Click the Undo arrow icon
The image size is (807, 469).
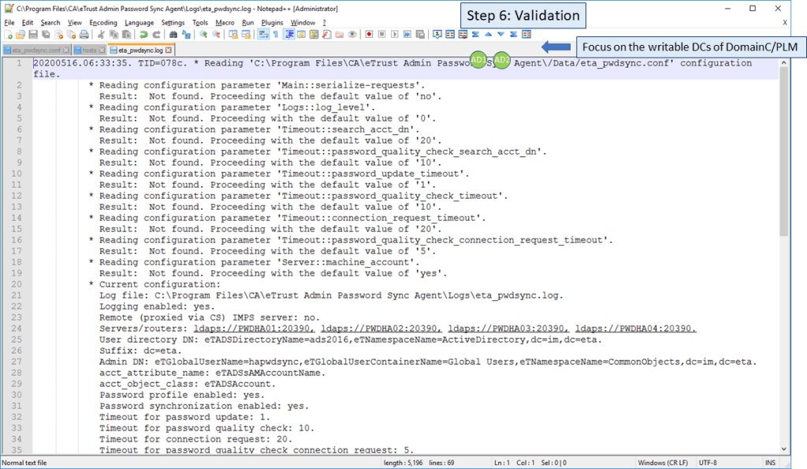pos(144,35)
